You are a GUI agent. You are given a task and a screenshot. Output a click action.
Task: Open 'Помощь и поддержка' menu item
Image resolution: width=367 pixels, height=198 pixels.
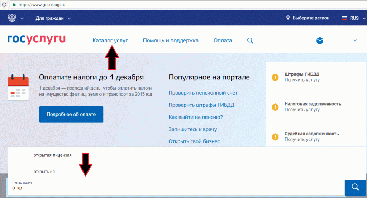pos(171,40)
